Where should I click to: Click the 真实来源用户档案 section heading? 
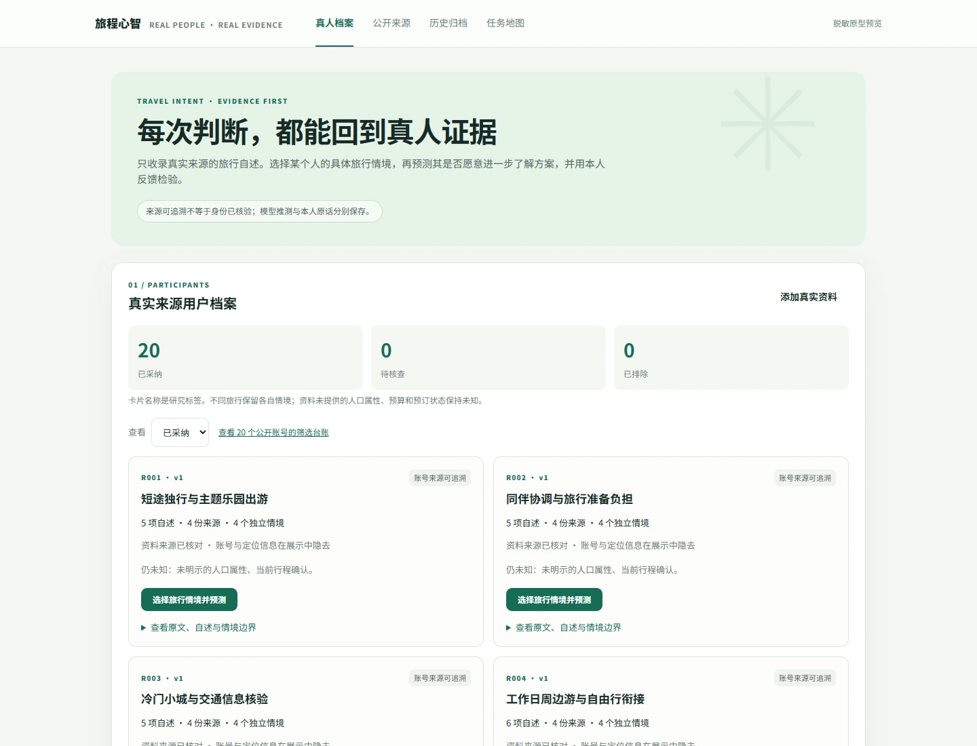[x=183, y=304]
